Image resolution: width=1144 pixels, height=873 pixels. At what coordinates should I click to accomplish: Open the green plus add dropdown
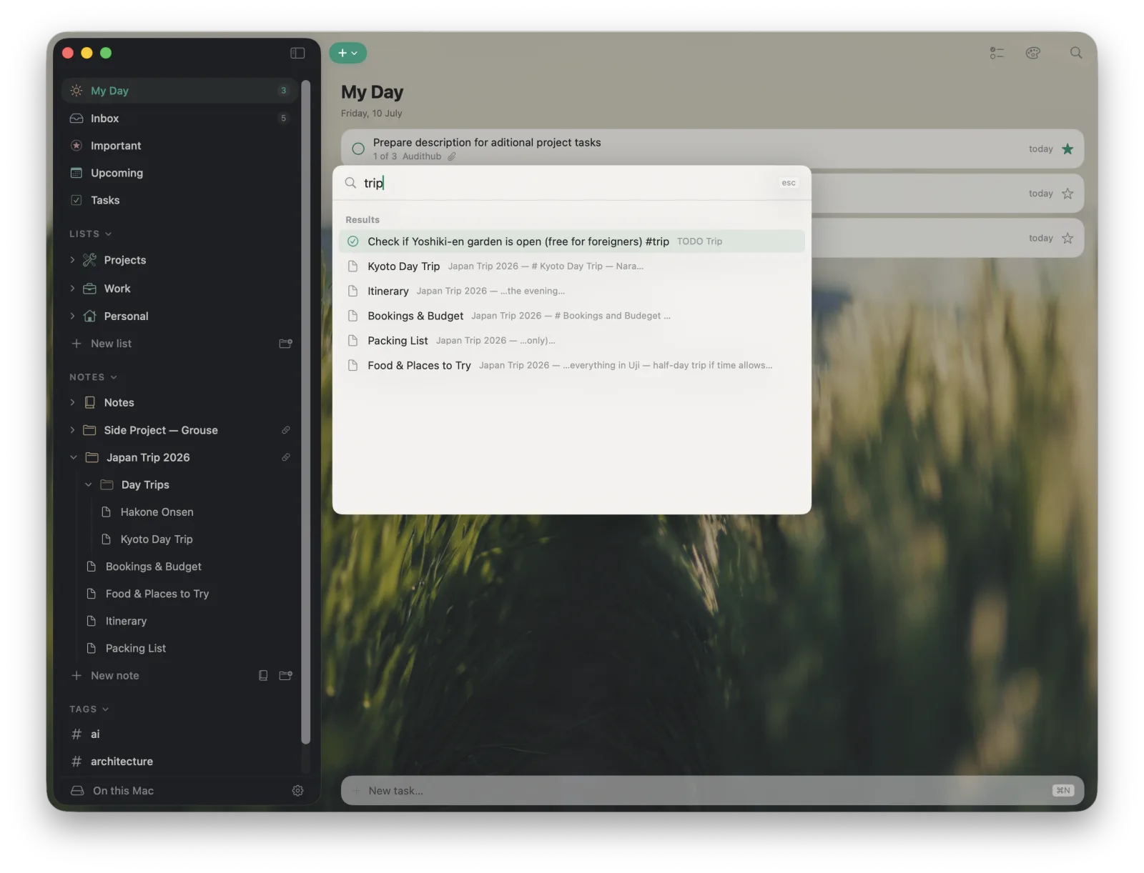[347, 53]
